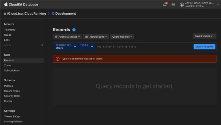Click the CloudKit Database title
Screen dimensions: 221x125
(x=23, y=5)
